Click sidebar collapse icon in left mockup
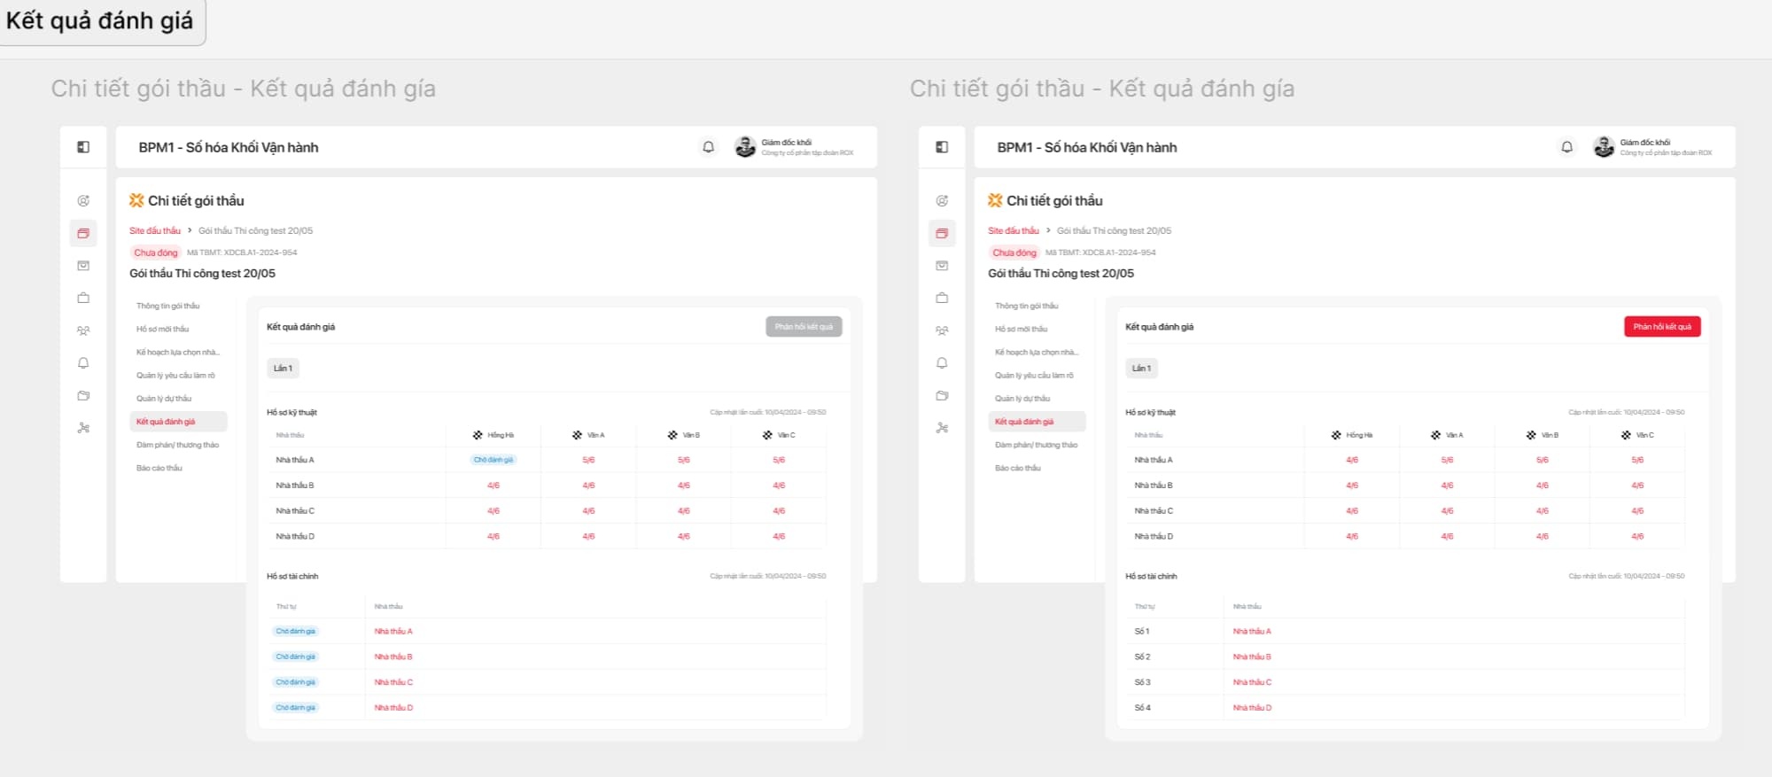The height and width of the screenshot is (777, 1772). [83, 147]
